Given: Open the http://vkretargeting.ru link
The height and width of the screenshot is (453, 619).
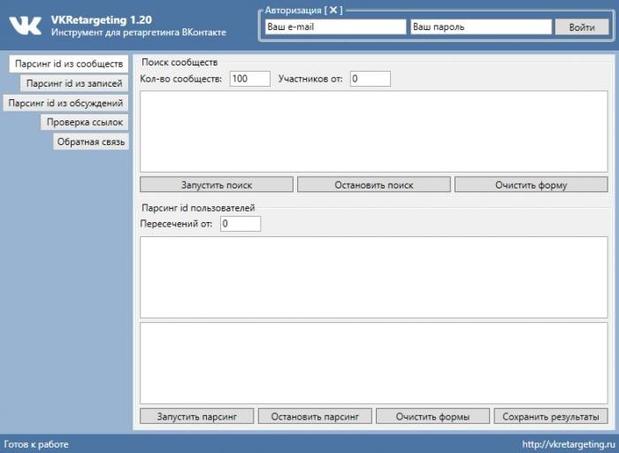Looking at the screenshot, I should (569, 444).
